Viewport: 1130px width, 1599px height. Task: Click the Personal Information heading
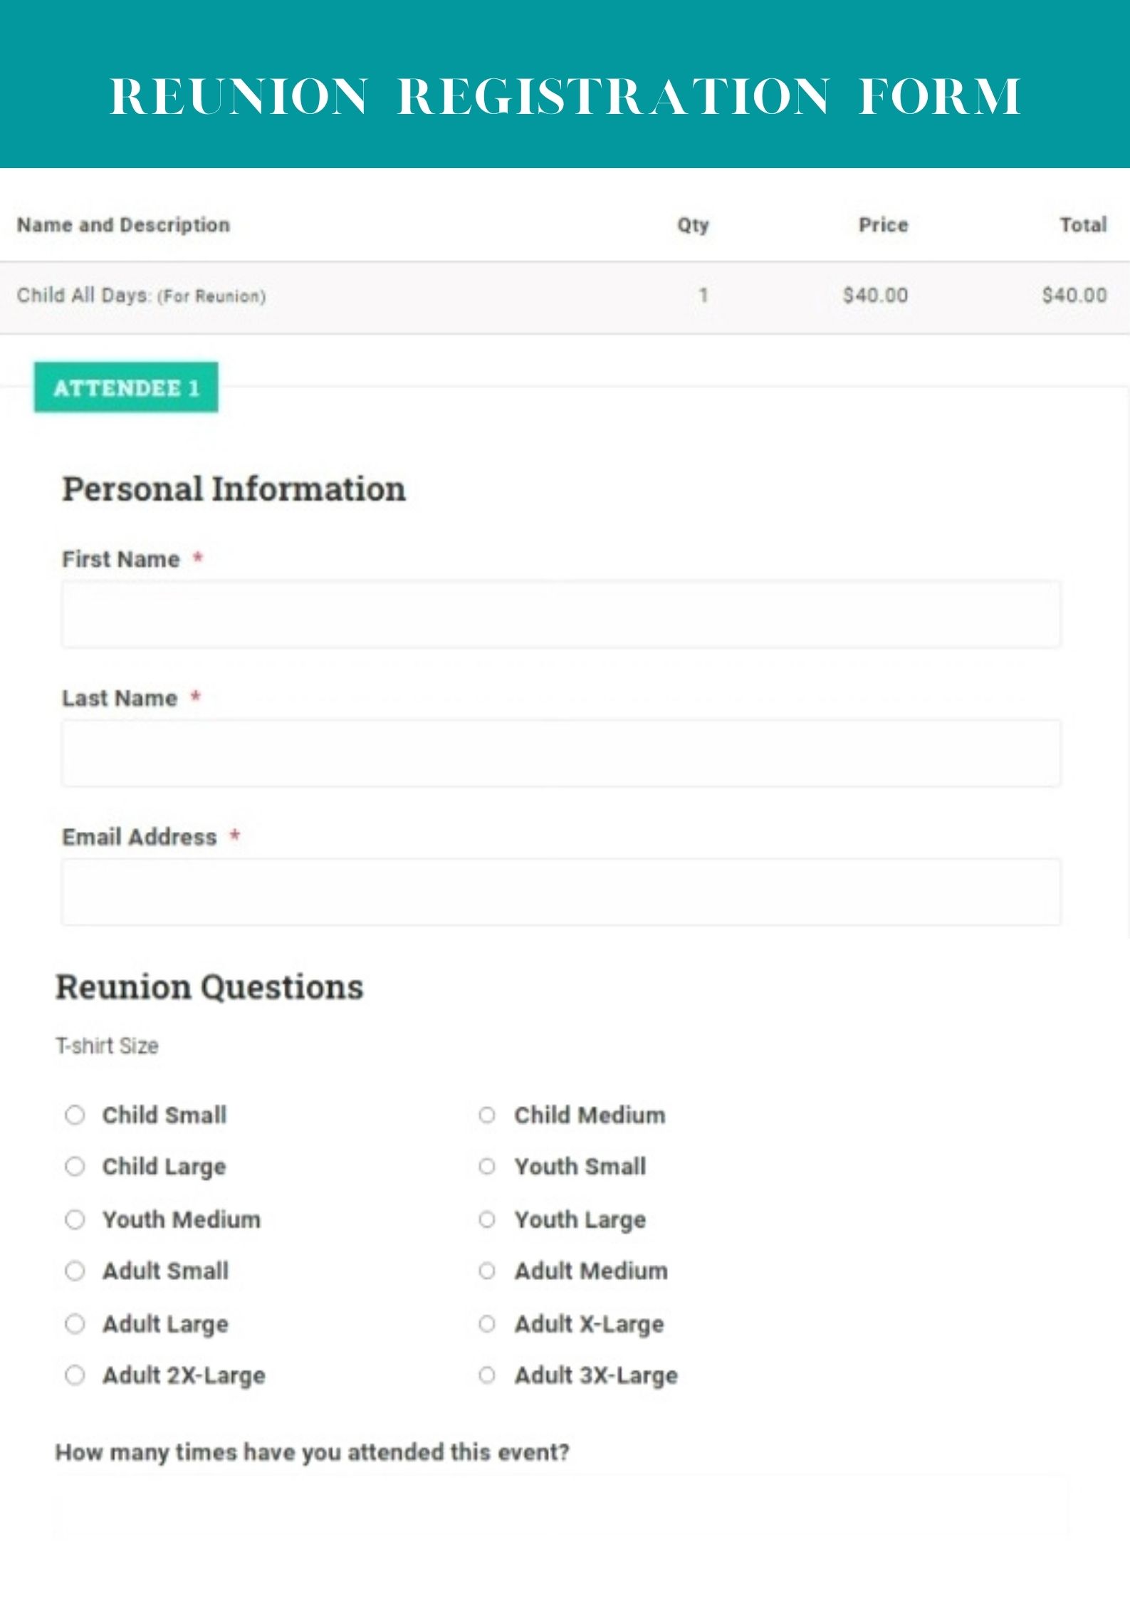[x=234, y=489]
